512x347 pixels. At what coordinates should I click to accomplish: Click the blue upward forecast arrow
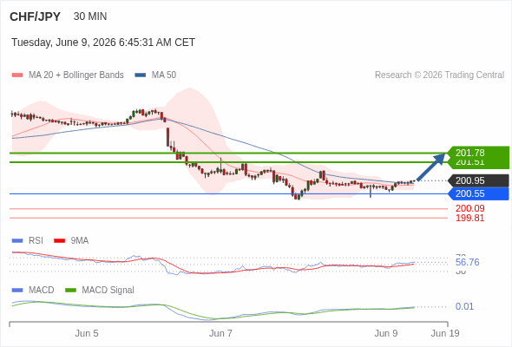(431, 167)
